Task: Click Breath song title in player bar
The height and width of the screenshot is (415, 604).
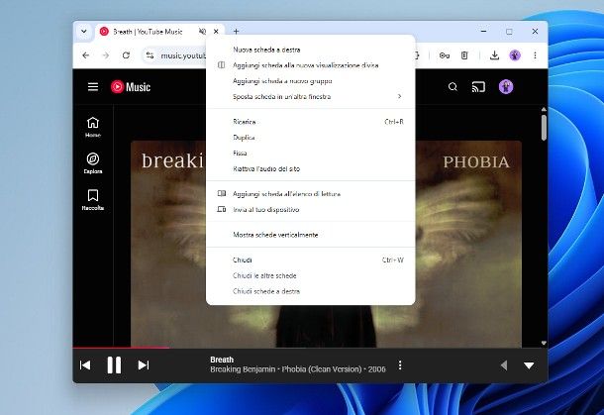Action: click(222, 360)
